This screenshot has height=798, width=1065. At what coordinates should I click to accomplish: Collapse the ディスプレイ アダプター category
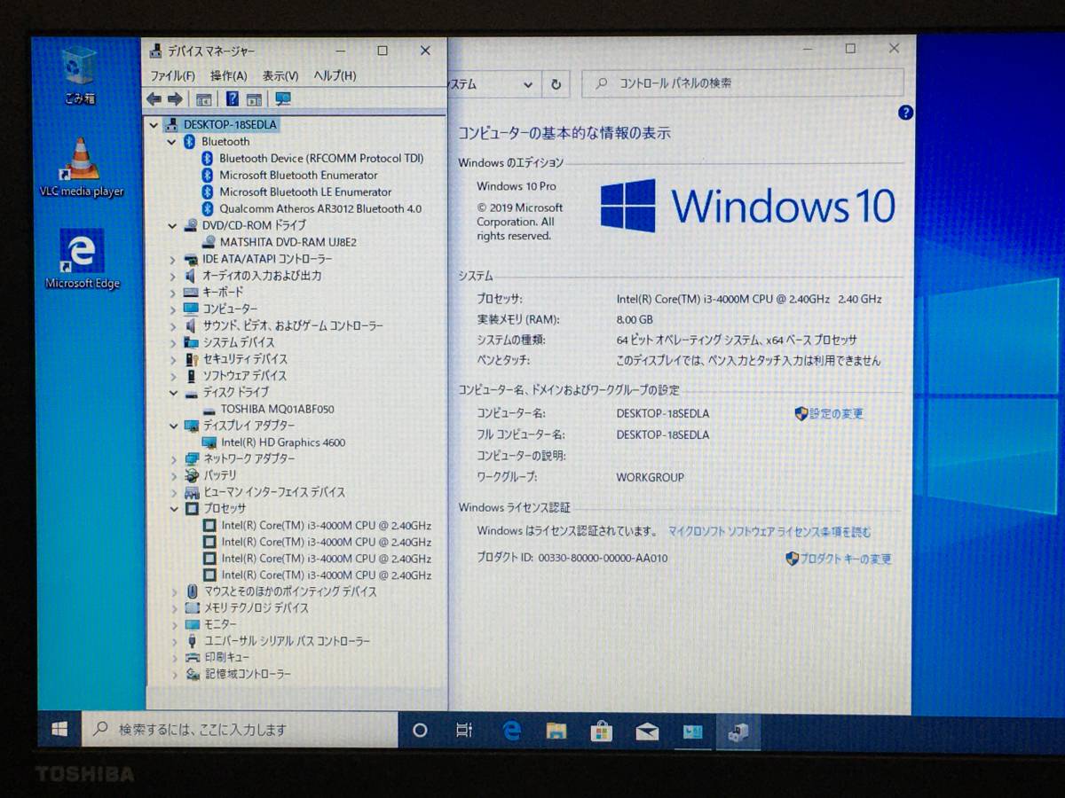coord(173,426)
